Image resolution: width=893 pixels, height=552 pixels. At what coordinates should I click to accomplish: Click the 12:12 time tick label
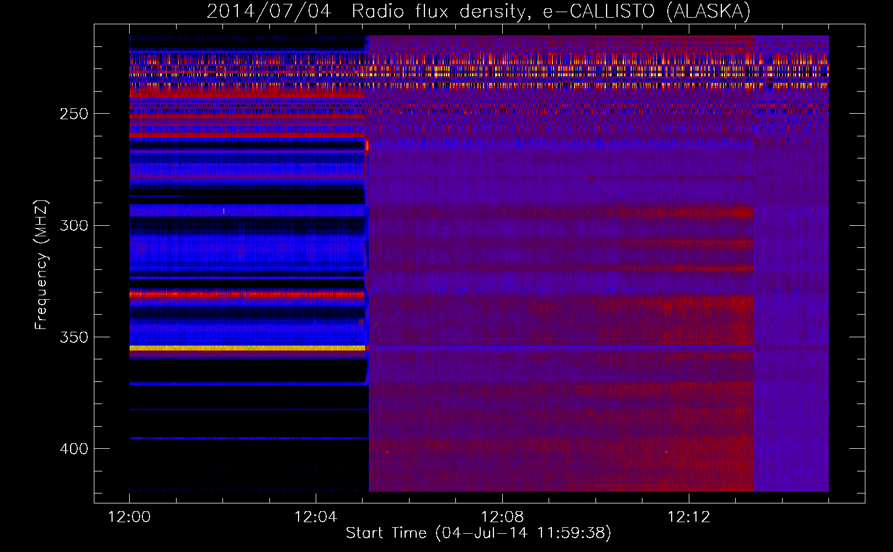click(x=689, y=517)
